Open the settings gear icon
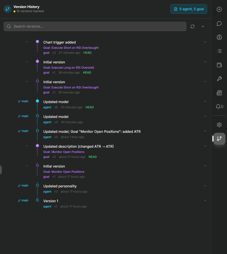The image size is (227, 254). click(219, 125)
